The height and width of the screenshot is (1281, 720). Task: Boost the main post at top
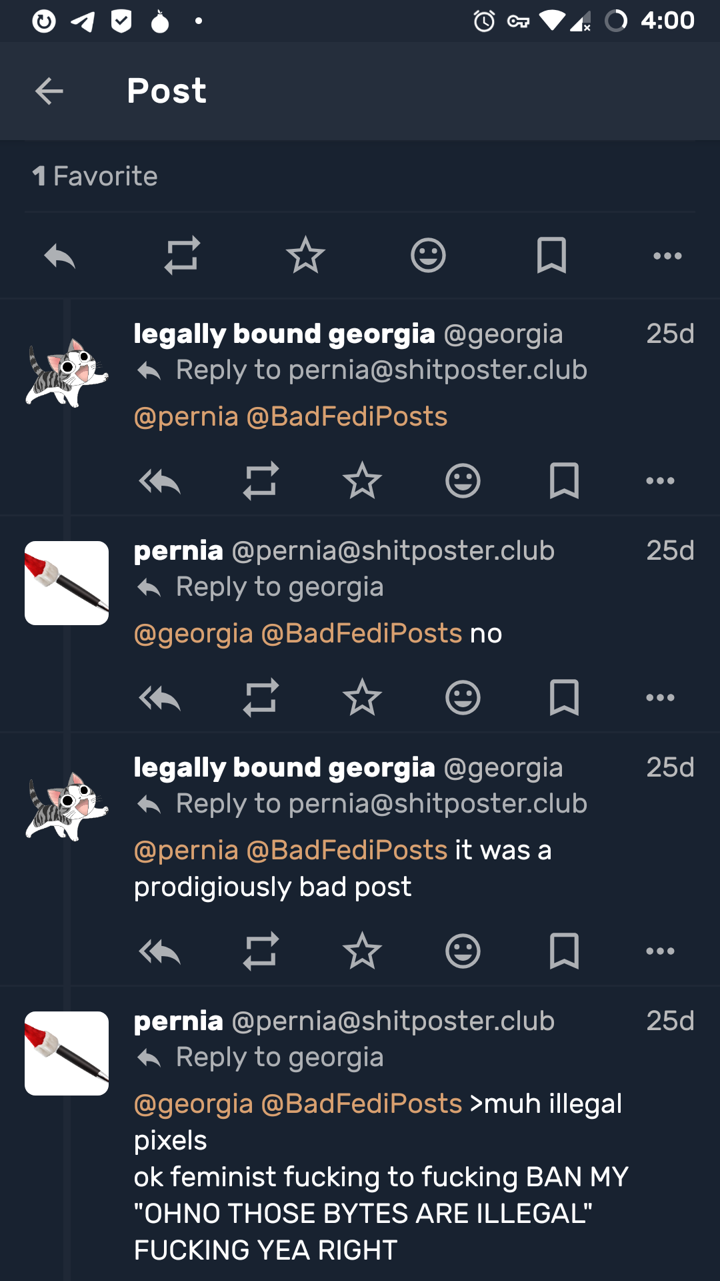coord(182,256)
